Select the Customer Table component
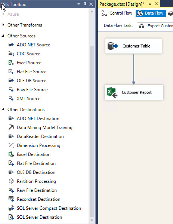The height and width of the screenshot is (224, 173). (134, 46)
